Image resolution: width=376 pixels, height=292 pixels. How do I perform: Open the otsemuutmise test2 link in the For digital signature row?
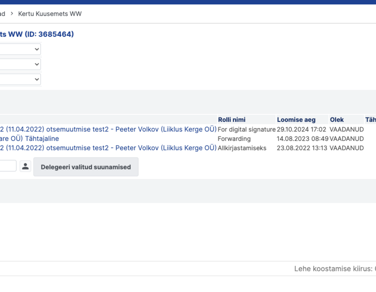pyautogui.click(x=108, y=129)
